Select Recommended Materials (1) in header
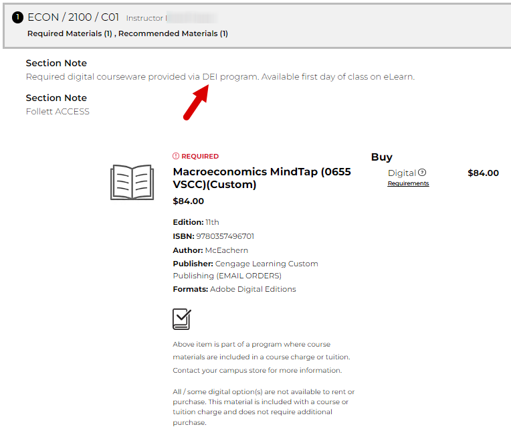511x443 pixels. click(173, 33)
